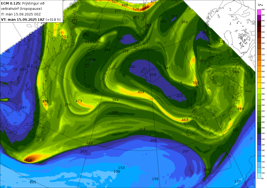This screenshot has height=188, width=267.
Task: Click the legend label 680
Action: [263, 10]
